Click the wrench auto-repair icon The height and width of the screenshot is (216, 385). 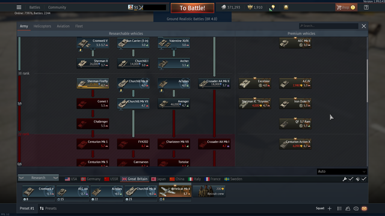(345, 179)
